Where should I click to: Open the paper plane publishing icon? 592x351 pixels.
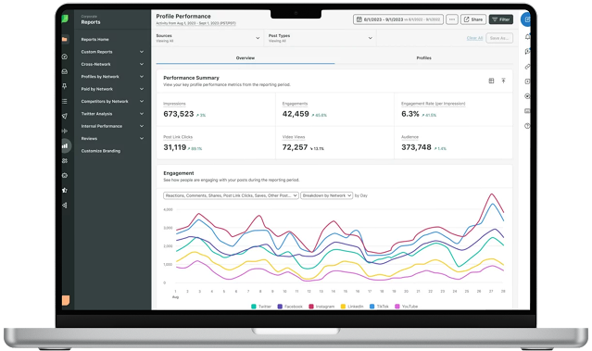click(65, 116)
